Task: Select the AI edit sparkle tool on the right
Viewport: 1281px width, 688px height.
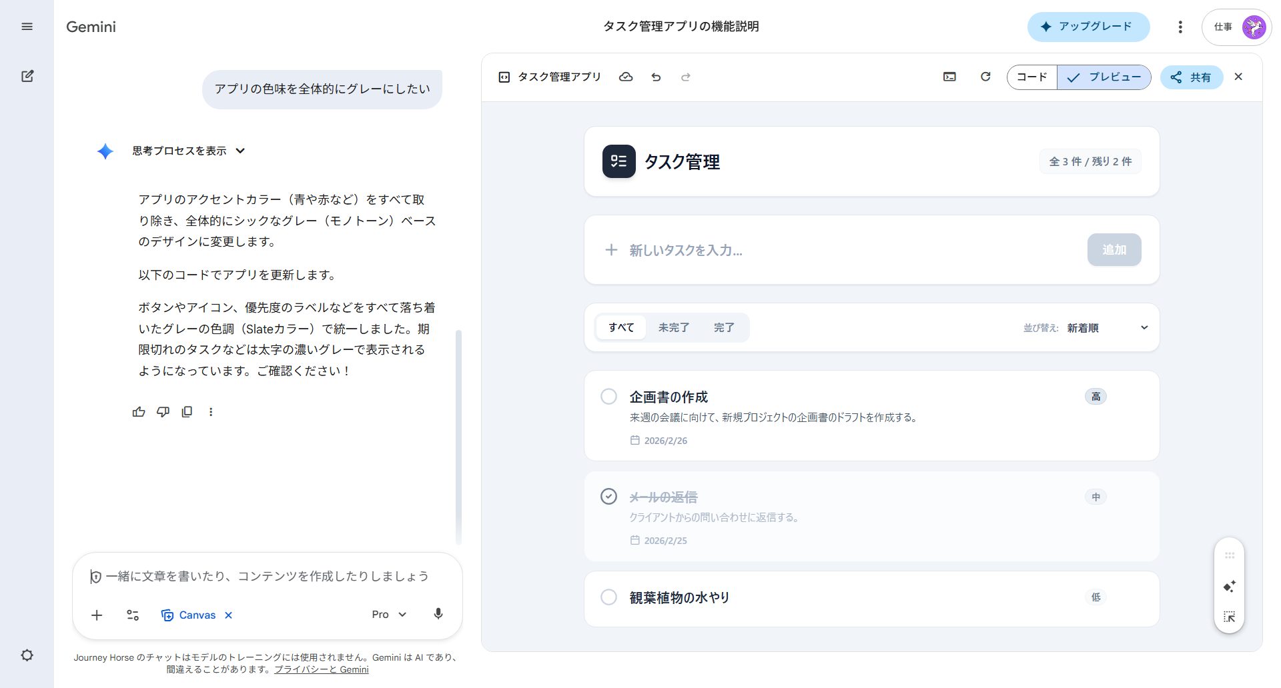Action: click(1229, 586)
